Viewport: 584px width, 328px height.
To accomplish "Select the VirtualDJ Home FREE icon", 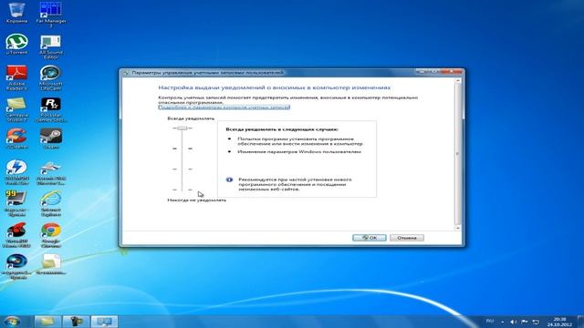I will coord(16,235).
